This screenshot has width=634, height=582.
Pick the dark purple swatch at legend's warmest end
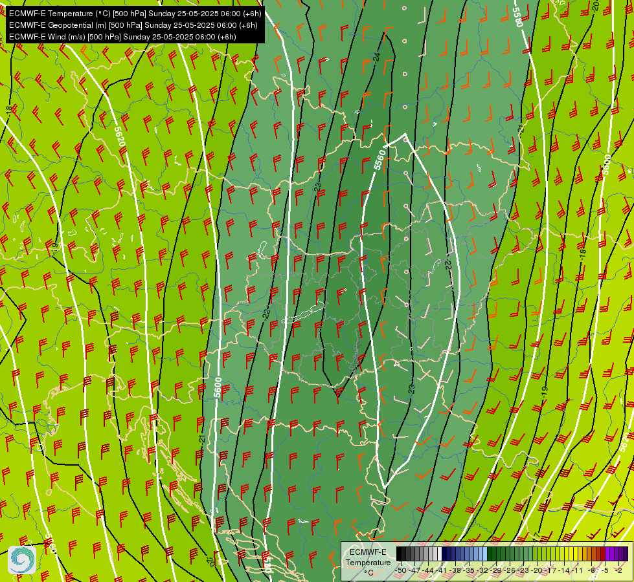click(x=625, y=554)
